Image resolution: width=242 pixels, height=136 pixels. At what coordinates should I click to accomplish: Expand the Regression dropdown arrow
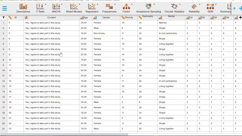coord(98,4)
